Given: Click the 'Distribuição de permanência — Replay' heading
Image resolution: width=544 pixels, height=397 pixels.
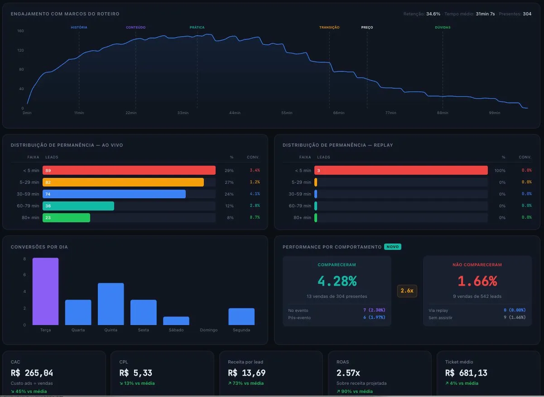Looking at the screenshot, I should [338, 145].
